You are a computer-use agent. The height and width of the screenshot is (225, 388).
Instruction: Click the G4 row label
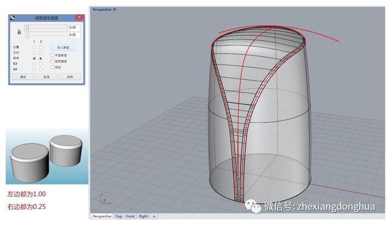coord(15,69)
